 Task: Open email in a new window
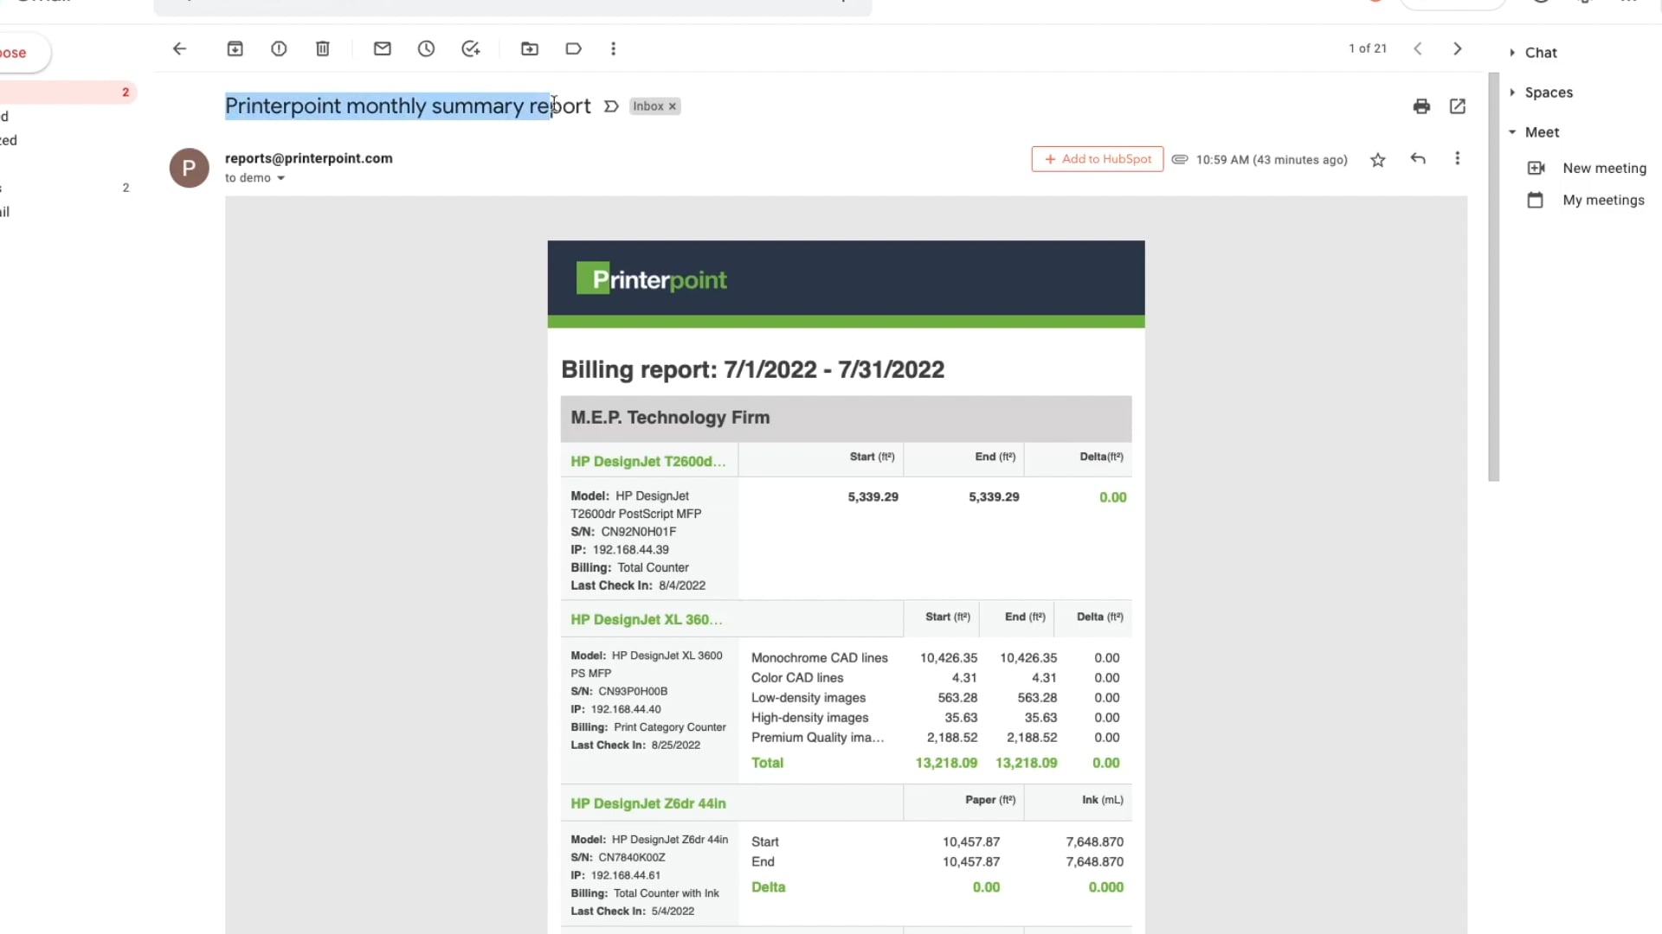click(1458, 106)
